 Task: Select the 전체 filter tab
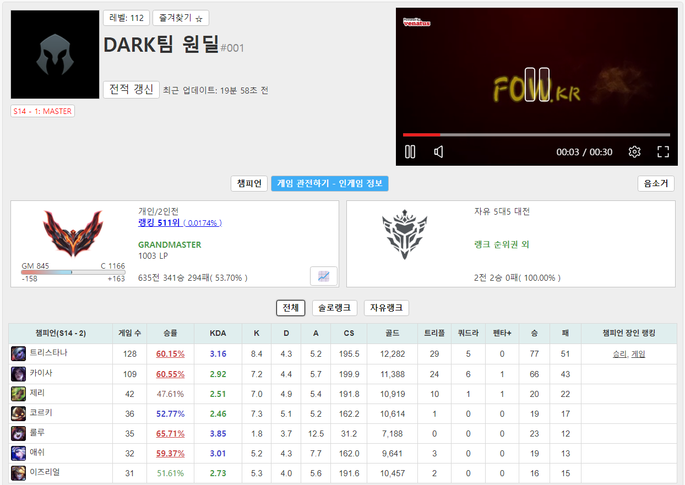[x=291, y=308]
